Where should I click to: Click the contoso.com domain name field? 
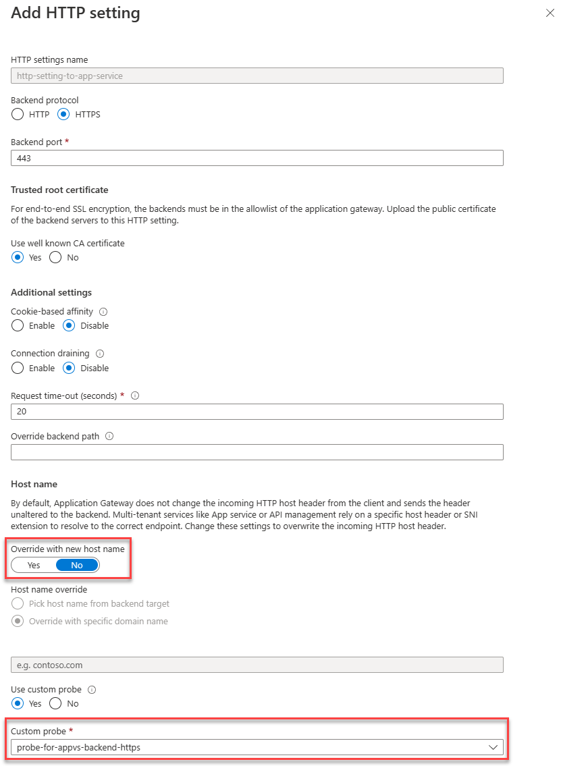(x=257, y=665)
